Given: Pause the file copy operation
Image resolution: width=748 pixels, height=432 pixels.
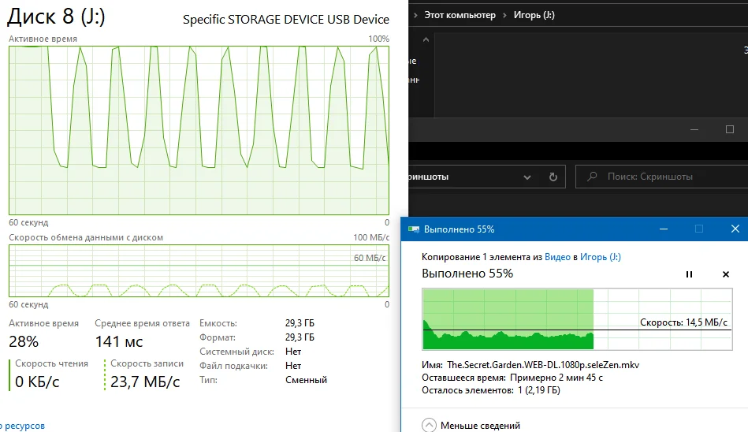Looking at the screenshot, I should [x=689, y=274].
